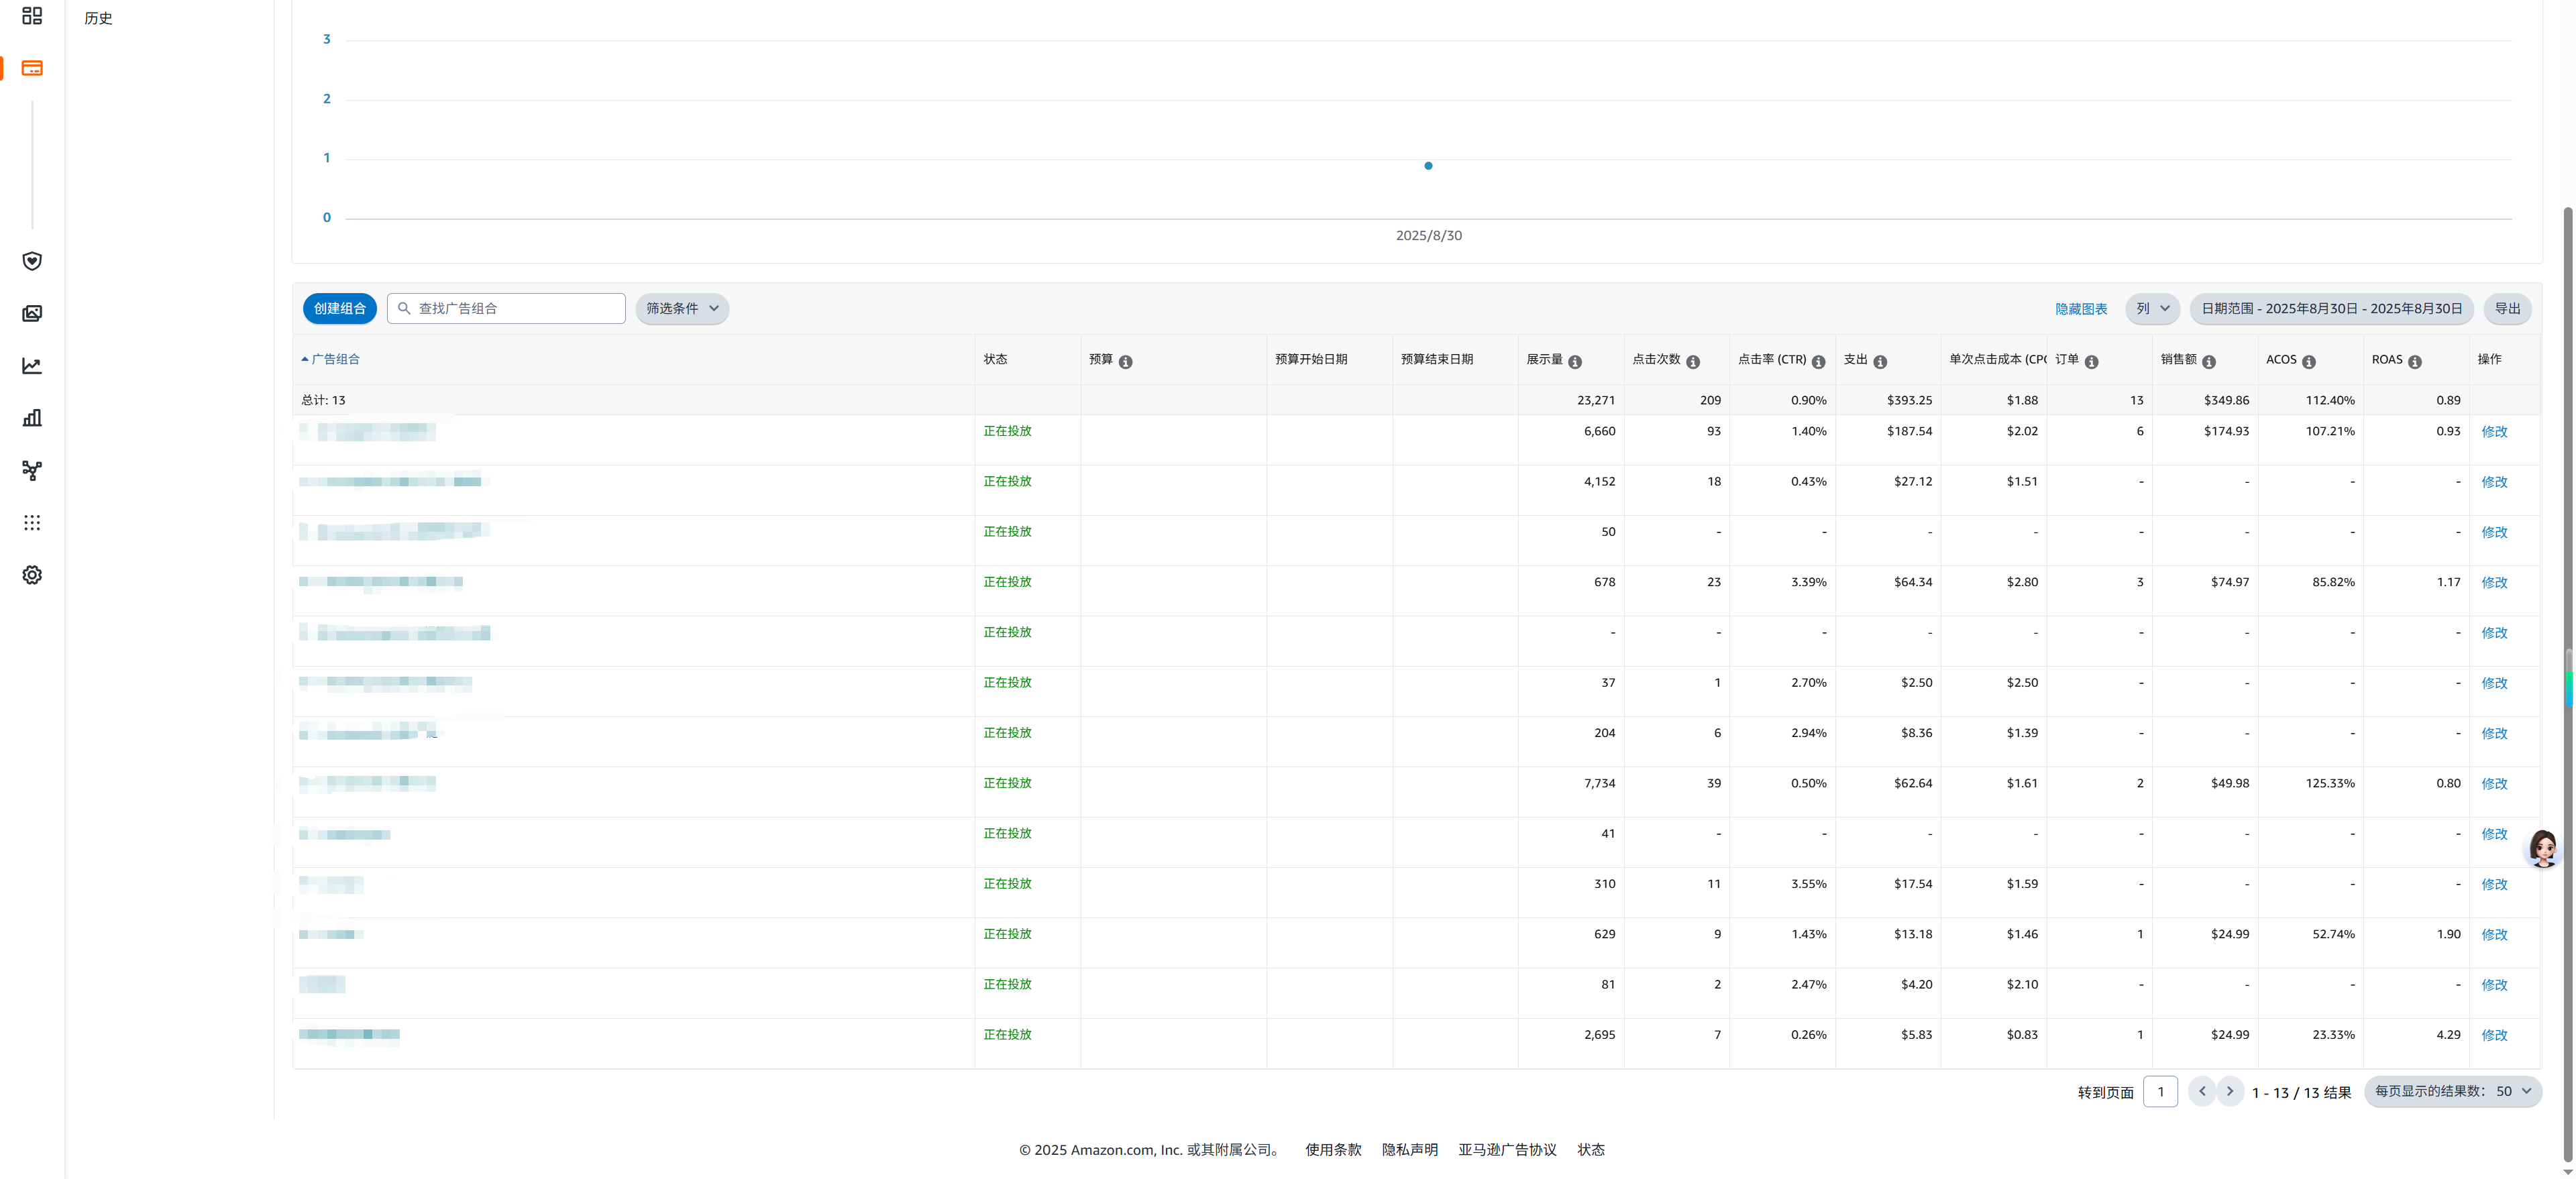Click the info icon next to 支出
2576x1179 pixels.
(1880, 362)
